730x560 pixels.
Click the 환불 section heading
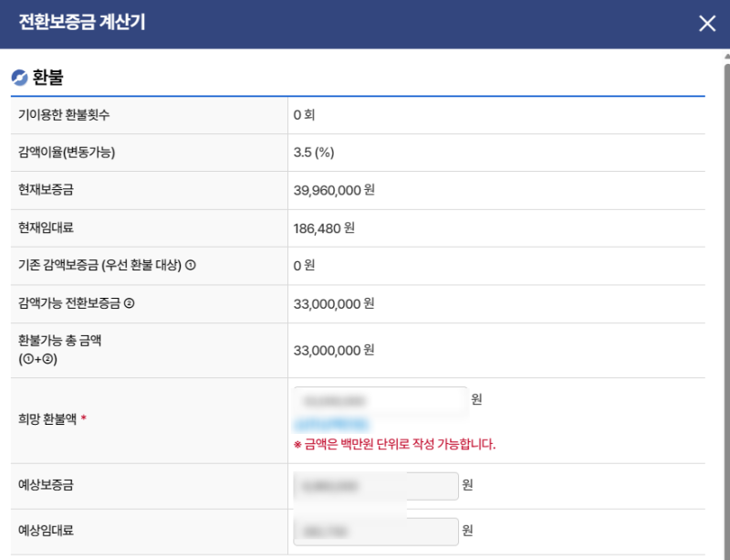coord(48,78)
